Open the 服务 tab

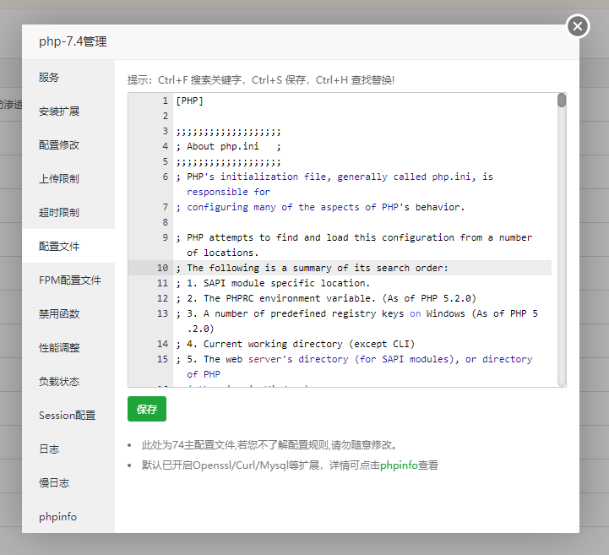tap(68, 77)
